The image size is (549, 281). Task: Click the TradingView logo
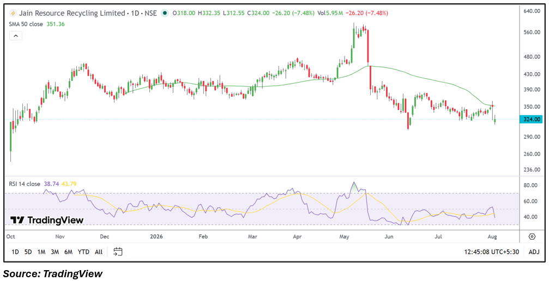(x=46, y=220)
